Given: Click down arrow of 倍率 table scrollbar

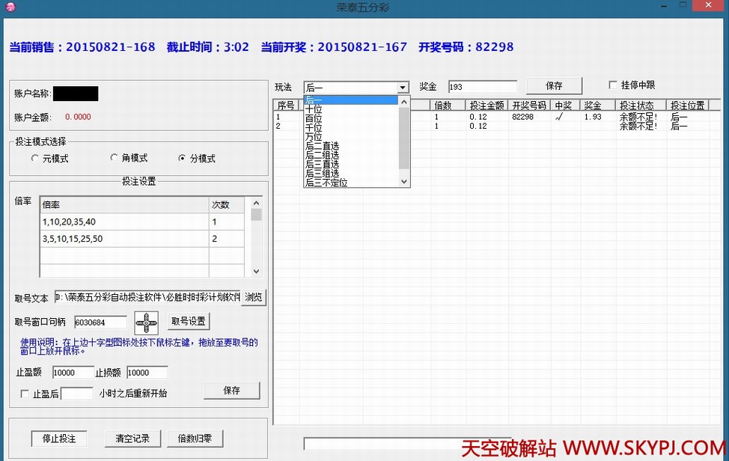Looking at the screenshot, I should [x=257, y=272].
